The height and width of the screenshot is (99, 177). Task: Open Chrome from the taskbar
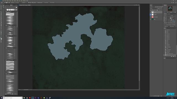27,98
